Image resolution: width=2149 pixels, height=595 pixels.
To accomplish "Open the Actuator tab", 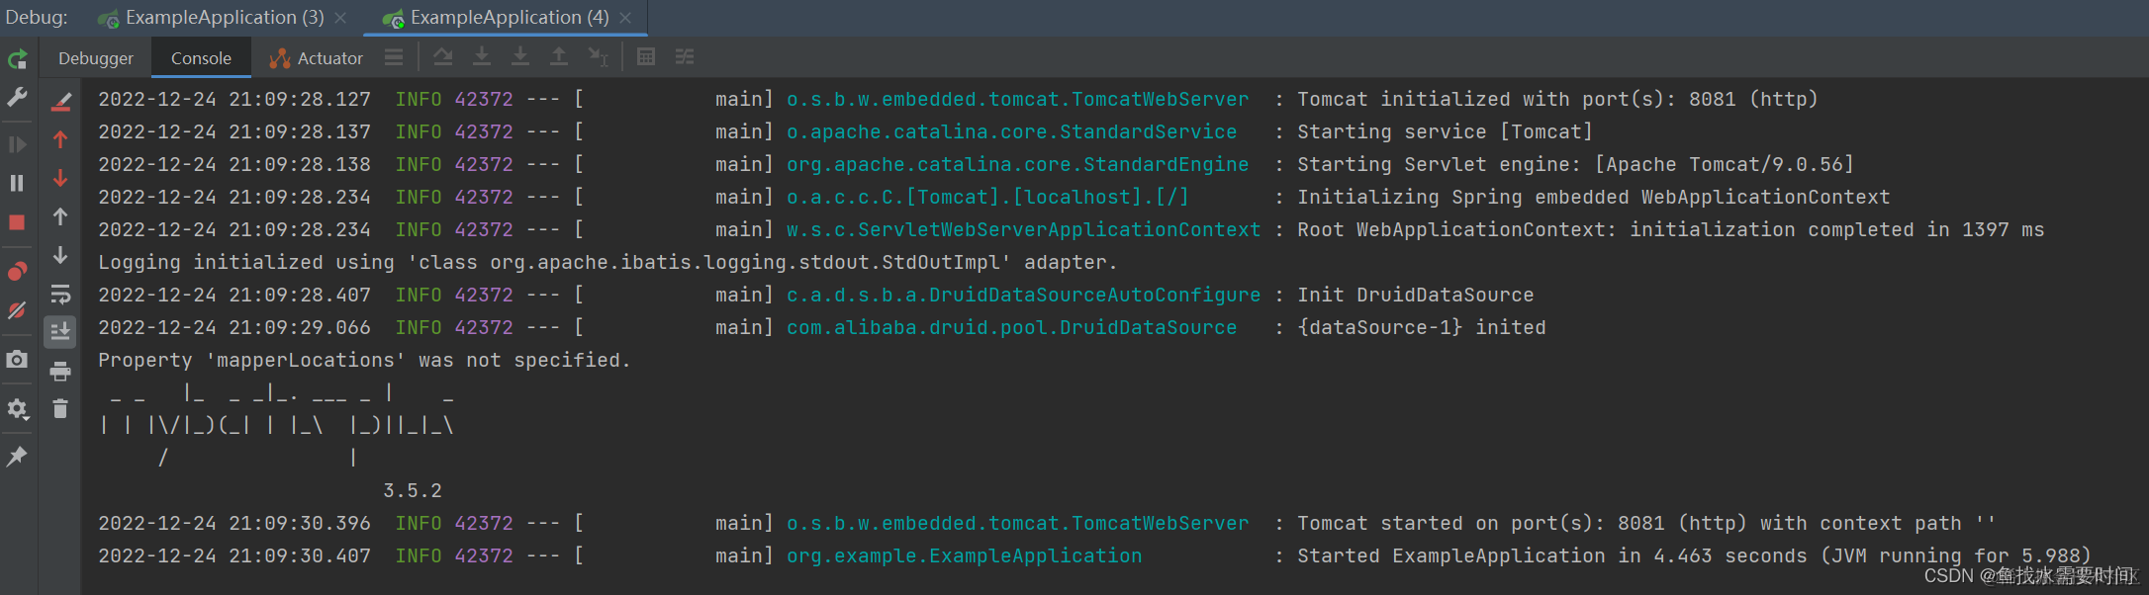I will (318, 58).
